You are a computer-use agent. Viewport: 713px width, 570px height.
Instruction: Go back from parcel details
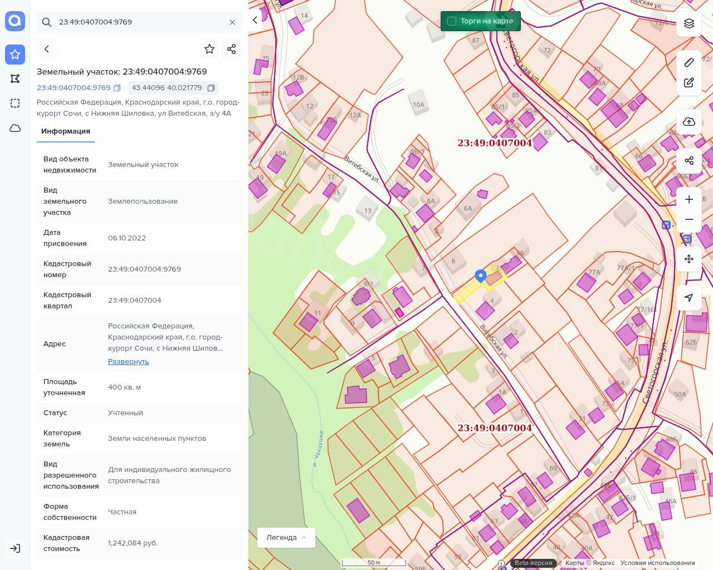click(x=47, y=49)
